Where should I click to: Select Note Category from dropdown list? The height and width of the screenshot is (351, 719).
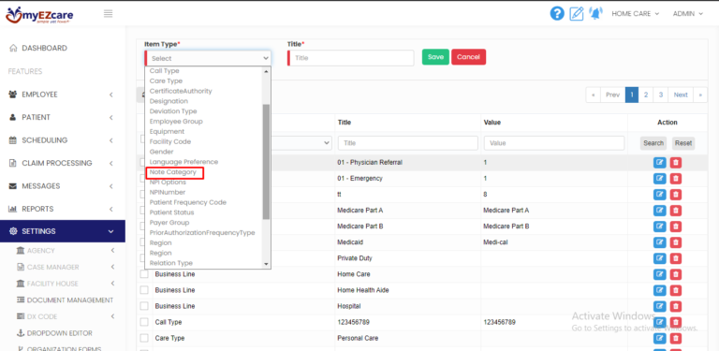point(173,172)
